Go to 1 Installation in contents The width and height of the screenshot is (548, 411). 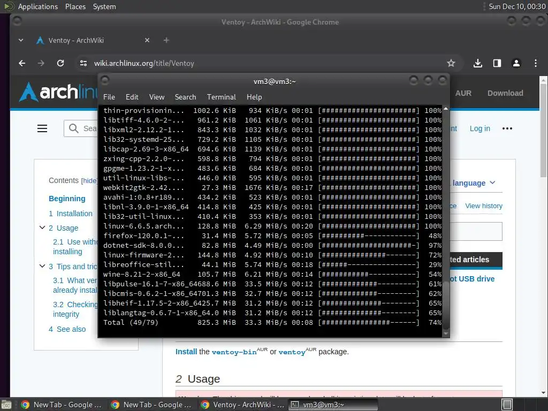click(x=71, y=214)
